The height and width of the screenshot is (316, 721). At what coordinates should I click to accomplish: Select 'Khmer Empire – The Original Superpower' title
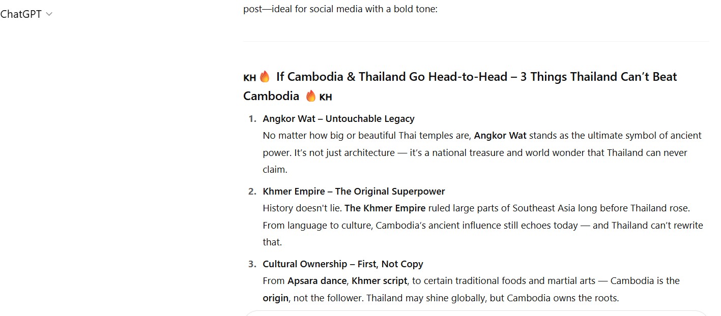(354, 192)
